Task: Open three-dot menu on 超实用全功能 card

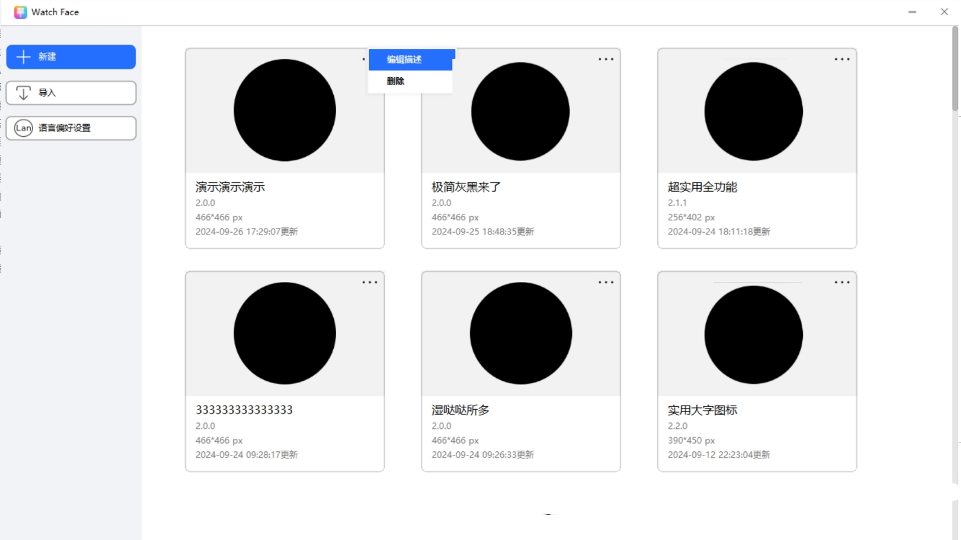Action: click(x=842, y=59)
